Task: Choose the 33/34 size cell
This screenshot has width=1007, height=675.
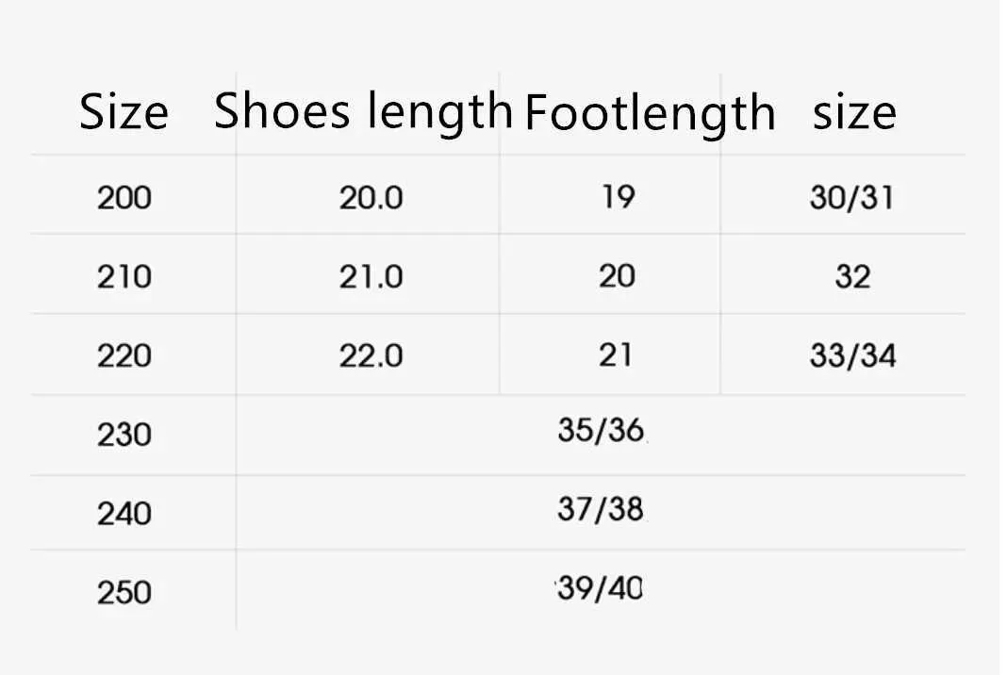Action: point(852,356)
